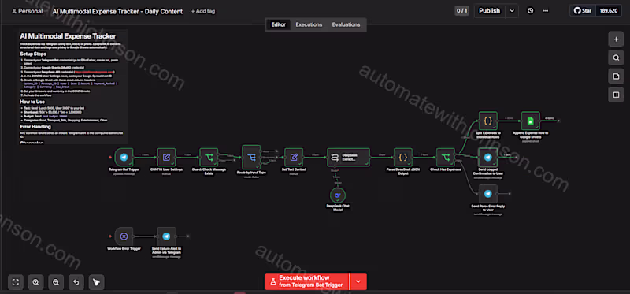
Task: Add a sticky note with note icon
Action: pos(616,76)
